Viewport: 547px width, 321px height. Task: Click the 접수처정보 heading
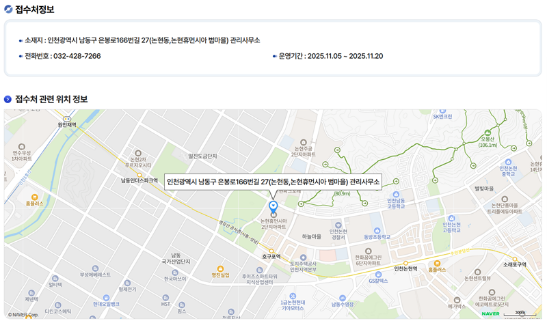[x=35, y=10]
